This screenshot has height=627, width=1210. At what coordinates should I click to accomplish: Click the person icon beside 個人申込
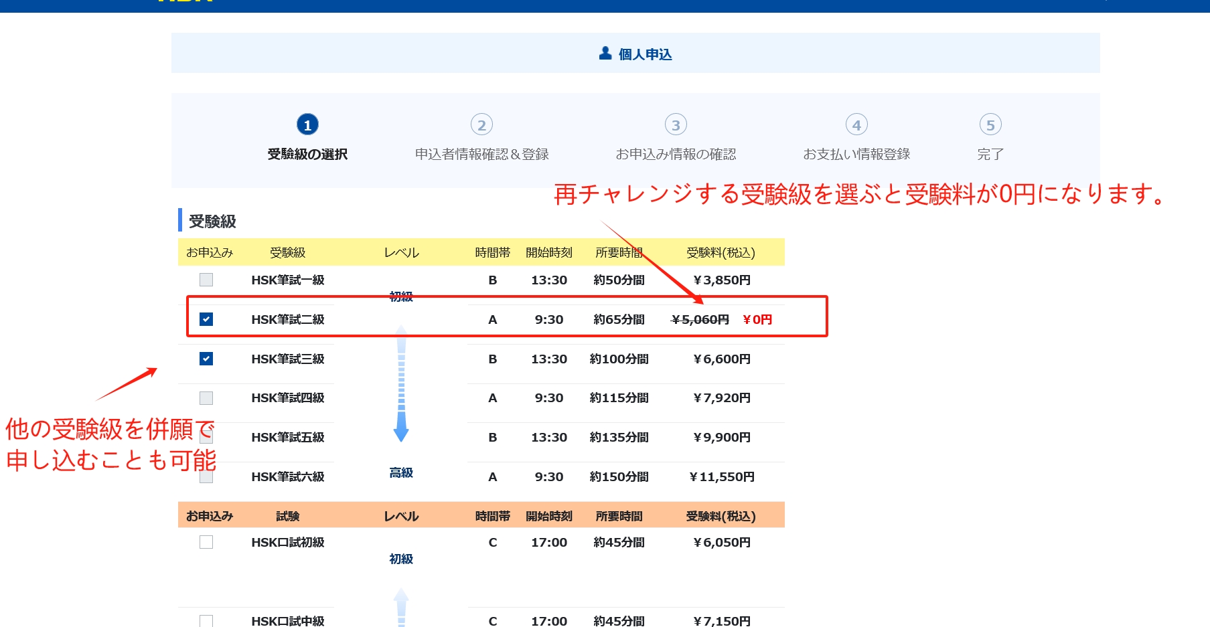[605, 53]
